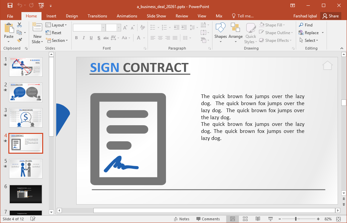
Task: Click the Share button
Action: pyautogui.click(x=331, y=16)
